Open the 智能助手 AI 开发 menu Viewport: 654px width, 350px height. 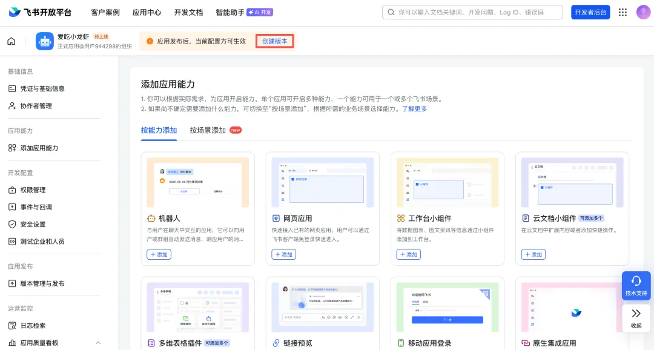click(x=245, y=13)
